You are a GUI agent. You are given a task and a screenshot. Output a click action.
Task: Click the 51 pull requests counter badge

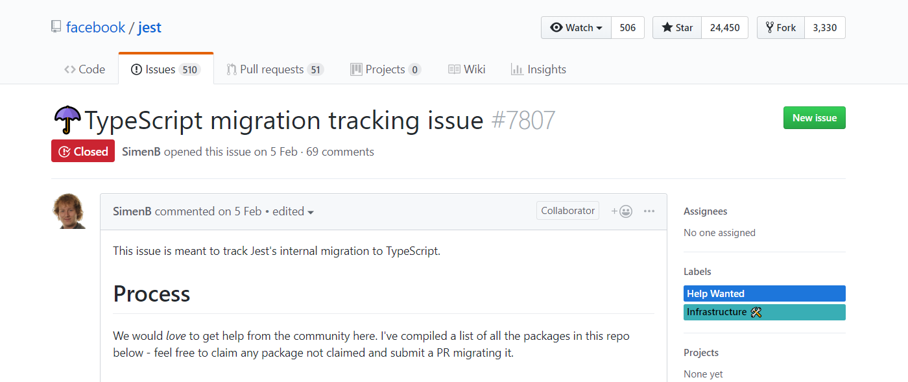(x=316, y=70)
